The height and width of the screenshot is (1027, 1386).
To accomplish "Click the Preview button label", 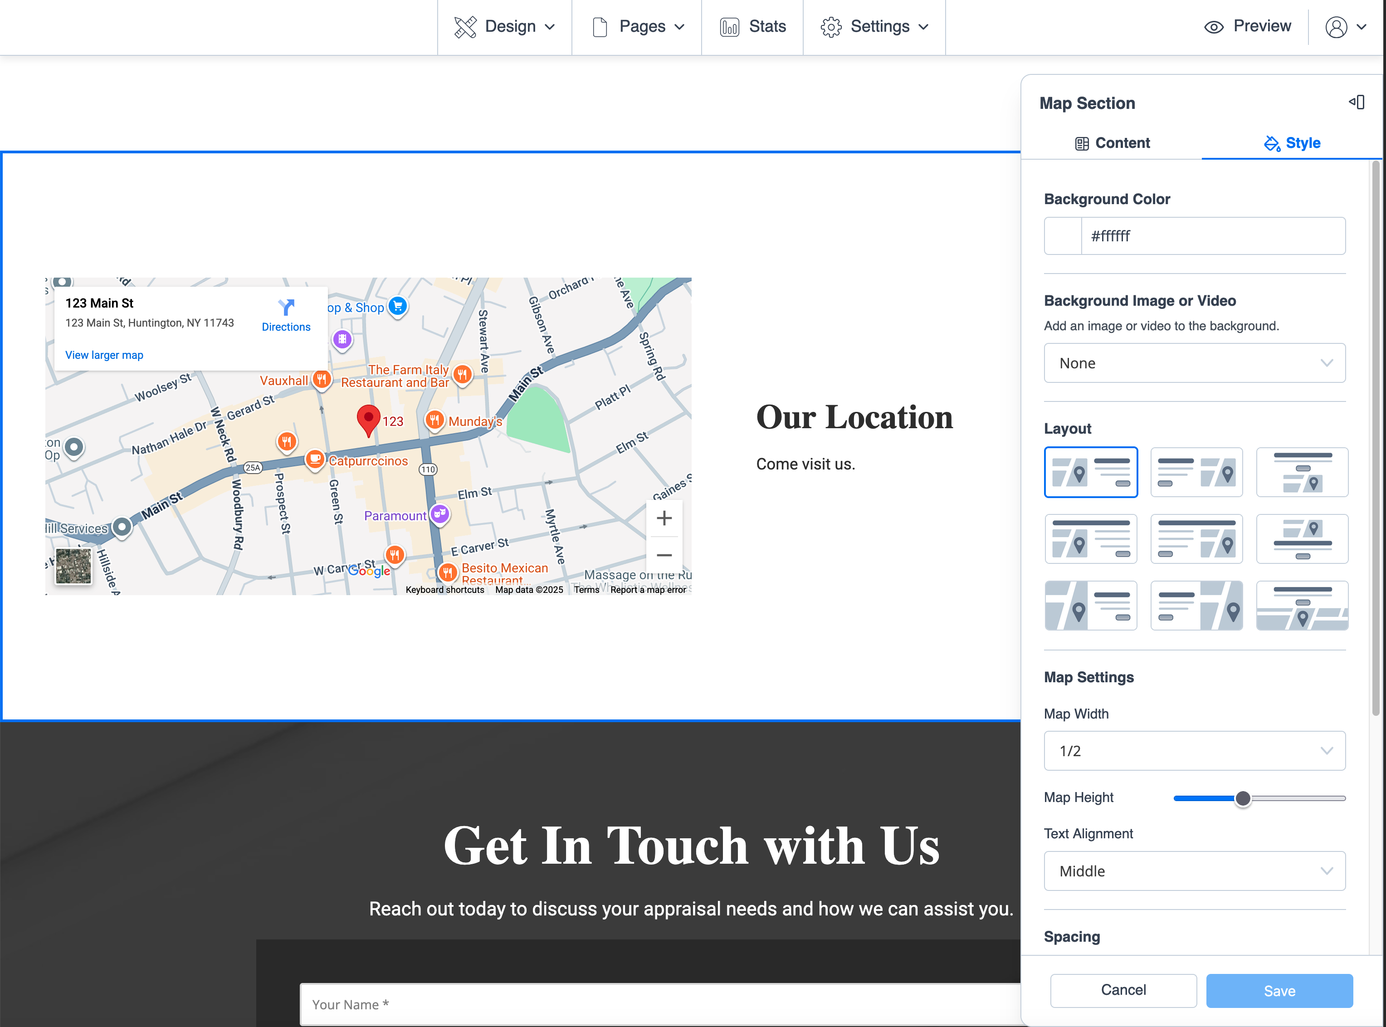I will [x=1262, y=26].
